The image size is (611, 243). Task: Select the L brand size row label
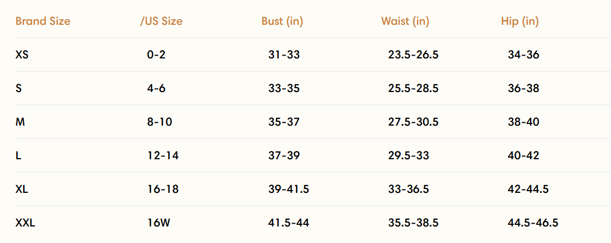[18, 155]
